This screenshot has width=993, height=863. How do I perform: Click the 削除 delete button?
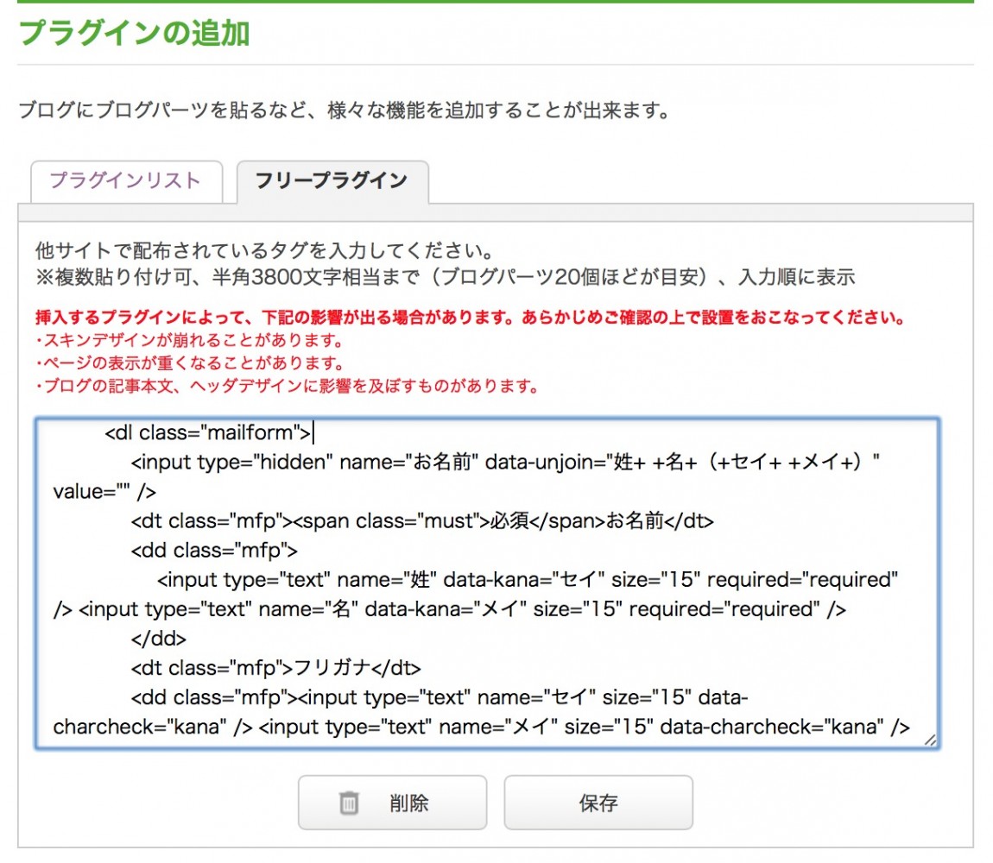pyautogui.click(x=392, y=803)
